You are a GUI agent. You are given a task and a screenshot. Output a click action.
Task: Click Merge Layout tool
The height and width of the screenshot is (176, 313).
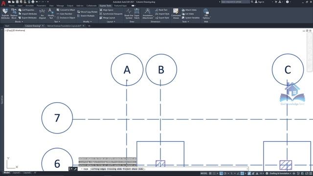pyautogui.click(x=107, y=18)
